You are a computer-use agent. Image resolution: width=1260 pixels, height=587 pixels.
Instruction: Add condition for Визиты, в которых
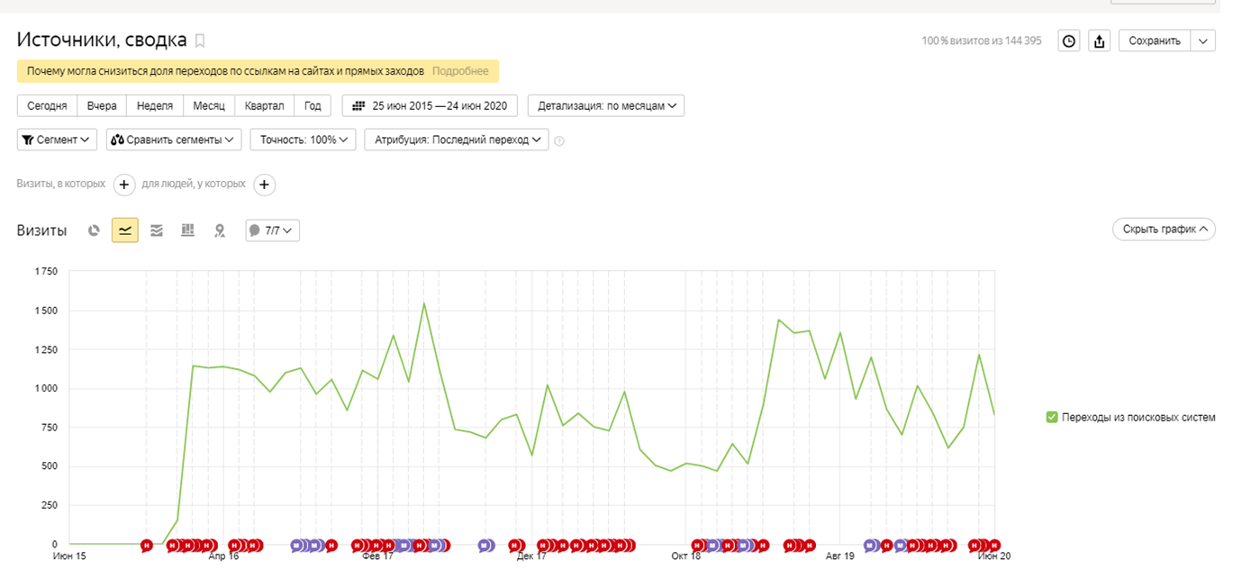coord(124,185)
